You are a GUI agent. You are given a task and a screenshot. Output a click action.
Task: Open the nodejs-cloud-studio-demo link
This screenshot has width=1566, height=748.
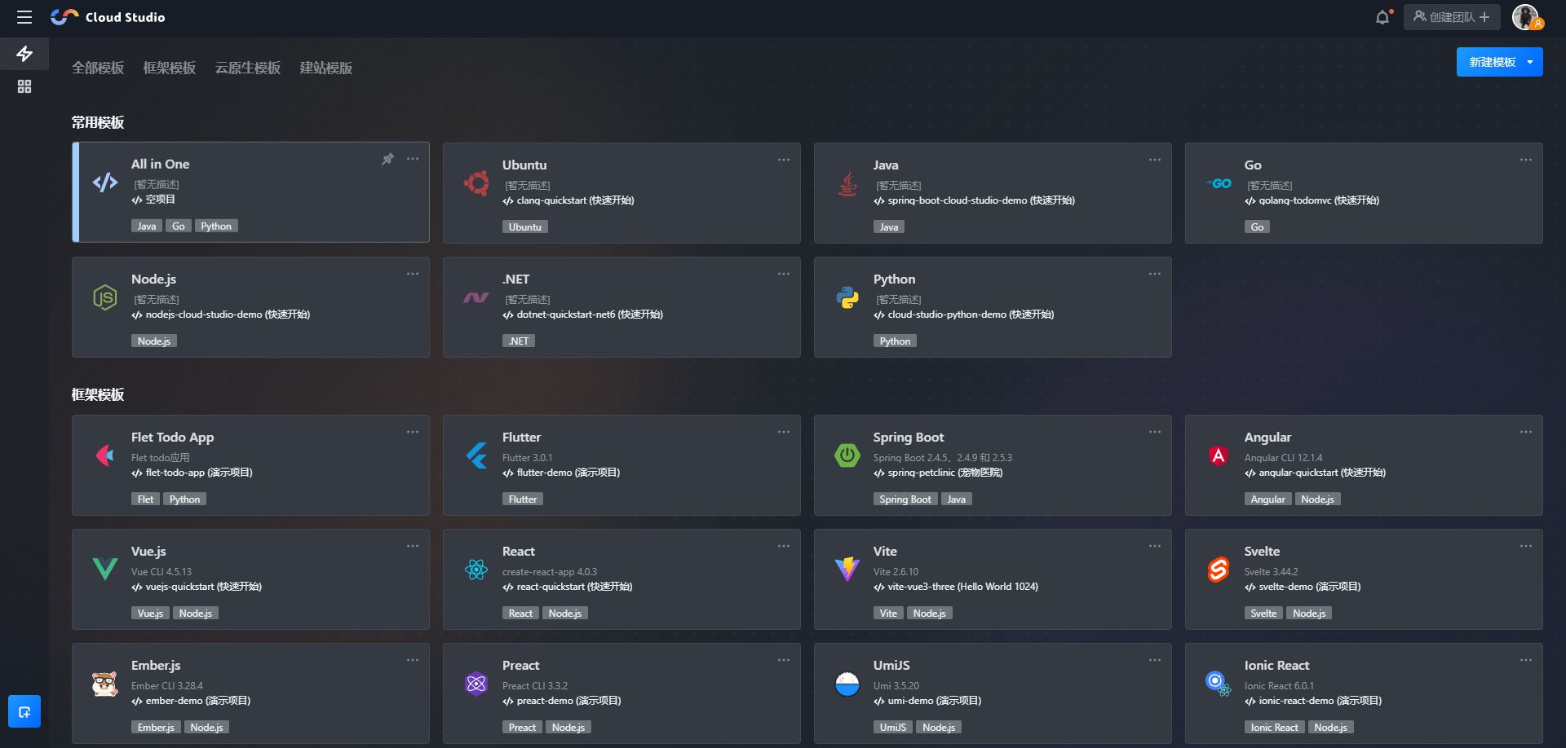221,315
